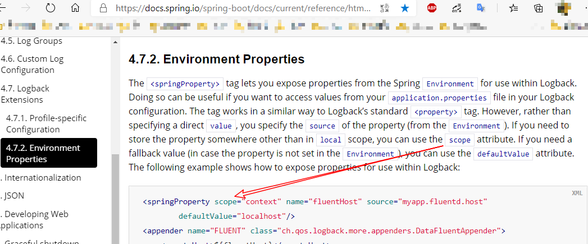Go to browser home page icon
Viewport: 588px width, 244px height.
[75, 8]
